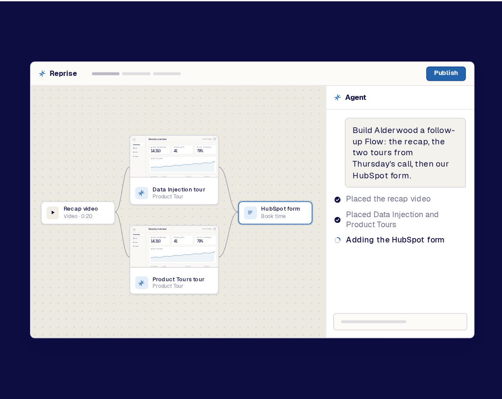Click the HubSpot form node title
Screen dimensions: 502x399
tap(281, 208)
